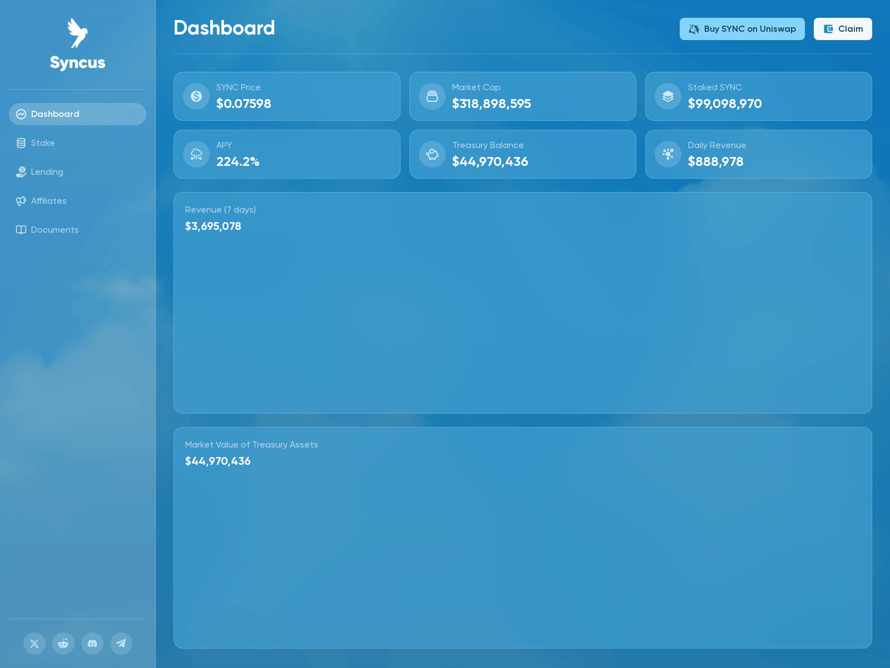Click the Market Cap purse icon
This screenshot has height=668, width=890.
click(432, 96)
